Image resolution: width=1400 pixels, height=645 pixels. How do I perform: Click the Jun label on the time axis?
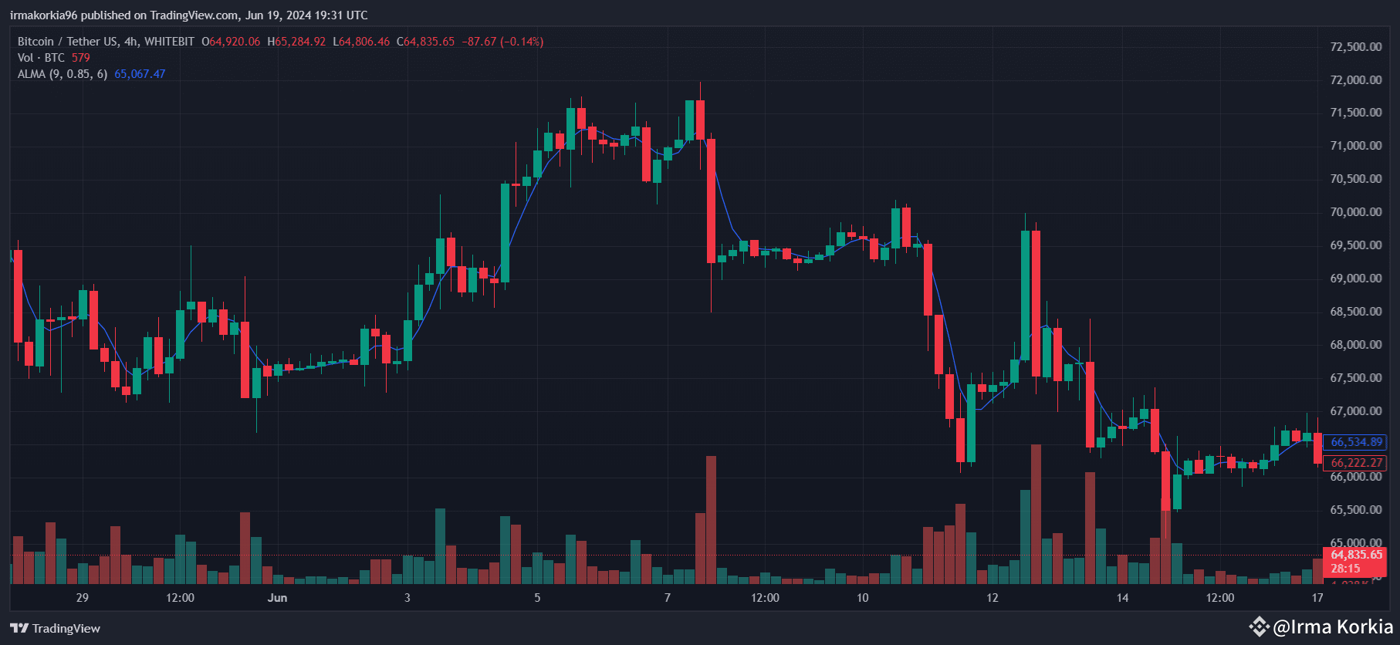tap(277, 598)
